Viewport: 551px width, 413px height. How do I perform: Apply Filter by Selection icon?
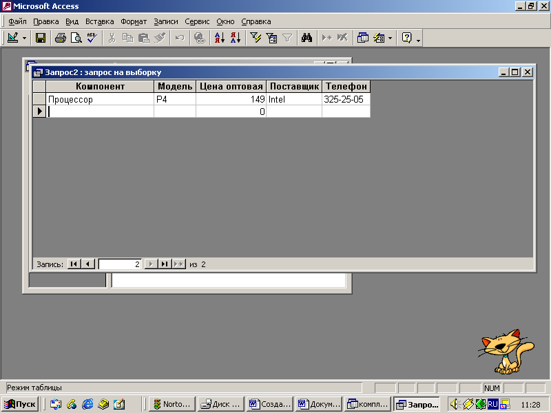pos(256,38)
